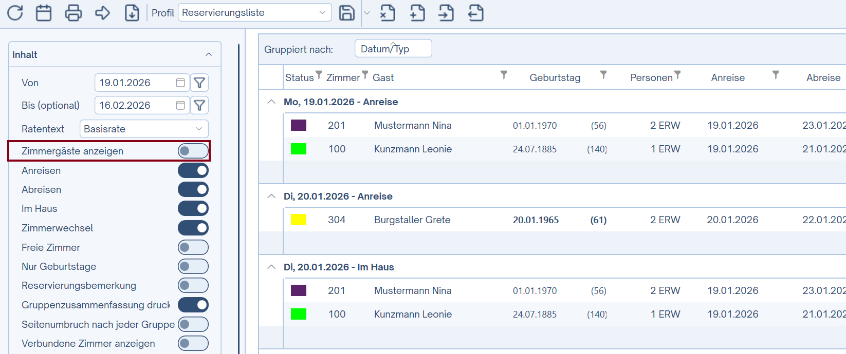Click birthday 20.01.1965 cell

pyautogui.click(x=536, y=220)
